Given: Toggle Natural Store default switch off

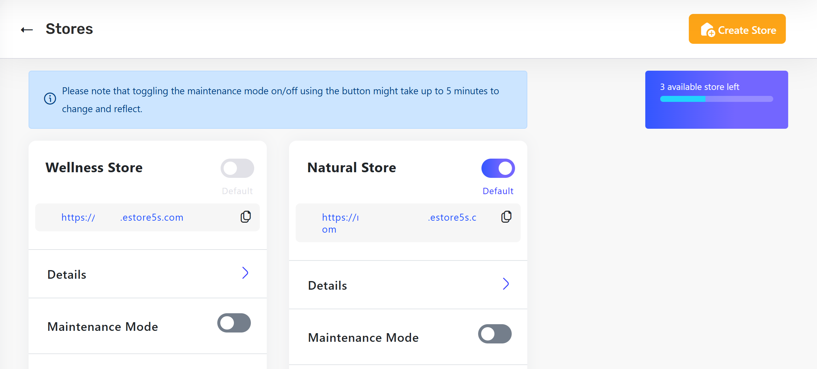Looking at the screenshot, I should point(498,168).
